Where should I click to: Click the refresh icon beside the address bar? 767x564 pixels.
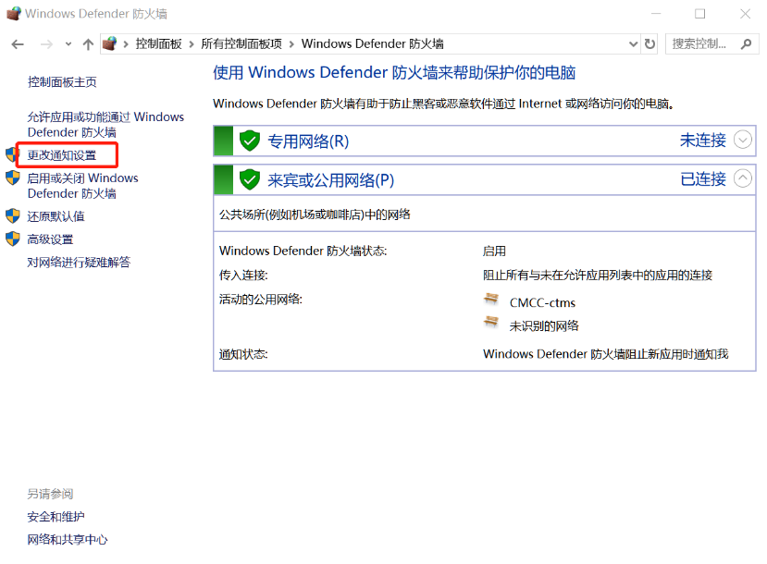pyautogui.click(x=650, y=43)
